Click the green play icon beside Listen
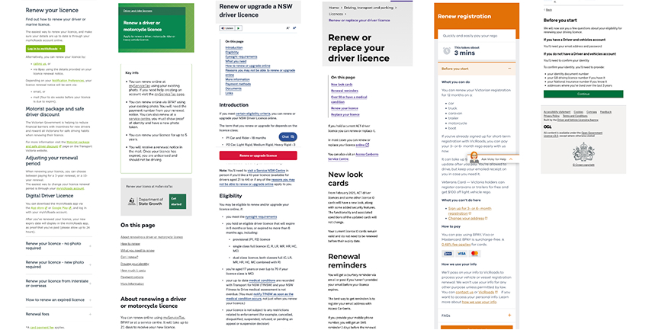Image resolution: width=652 pixels, height=330 pixels. coord(239,28)
